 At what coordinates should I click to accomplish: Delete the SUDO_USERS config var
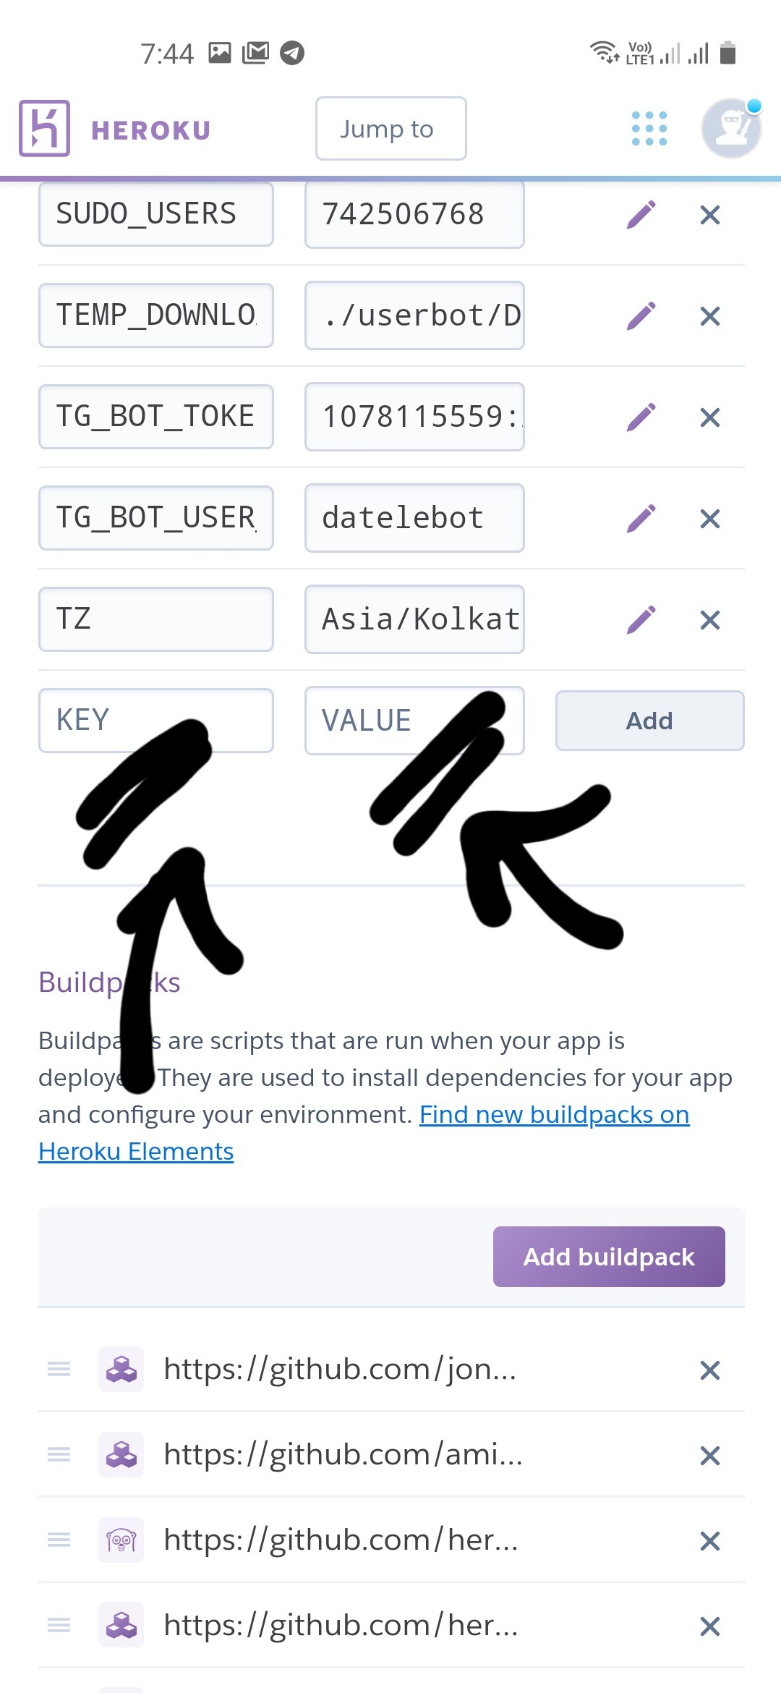tap(710, 214)
